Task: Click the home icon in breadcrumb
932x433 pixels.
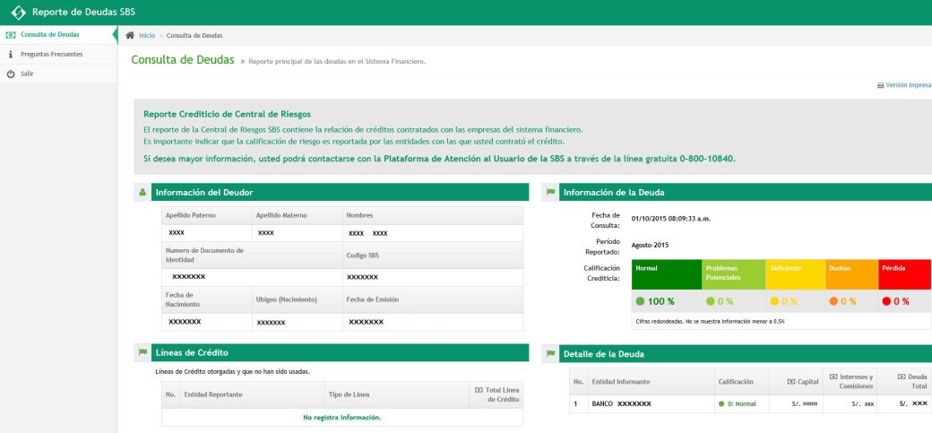Action: (x=131, y=35)
